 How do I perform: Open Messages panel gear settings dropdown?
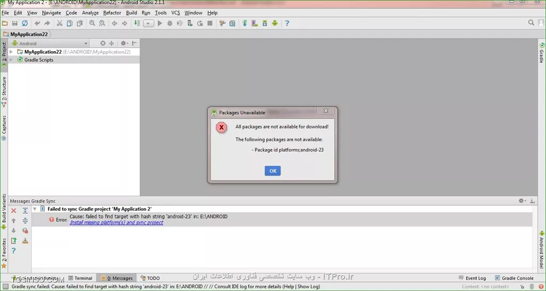point(523,201)
